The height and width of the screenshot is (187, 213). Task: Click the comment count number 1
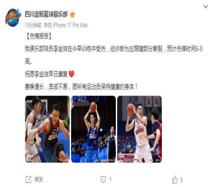[110, 179]
